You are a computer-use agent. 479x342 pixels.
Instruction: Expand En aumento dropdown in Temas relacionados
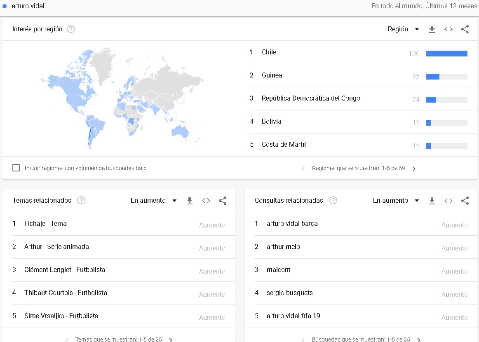[153, 201]
